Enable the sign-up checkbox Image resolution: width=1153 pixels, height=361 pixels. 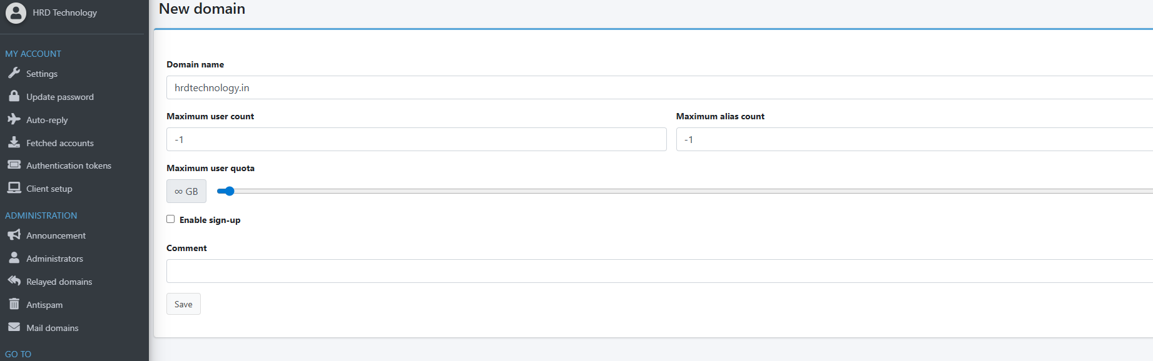[170, 219]
